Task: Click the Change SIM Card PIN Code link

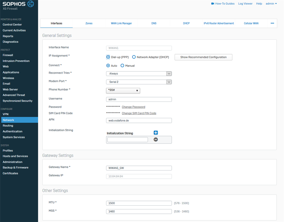Action: pyautogui.click(x=139, y=113)
